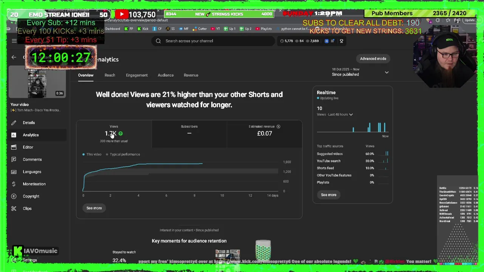Click the Monetisation dollar icon
The height and width of the screenshot is (272, 484).
[14, 184]
